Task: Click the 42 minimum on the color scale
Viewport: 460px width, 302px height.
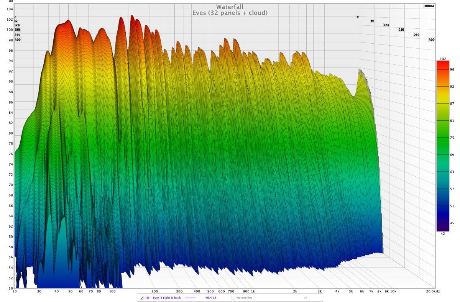Action: [x=443, y=233]
